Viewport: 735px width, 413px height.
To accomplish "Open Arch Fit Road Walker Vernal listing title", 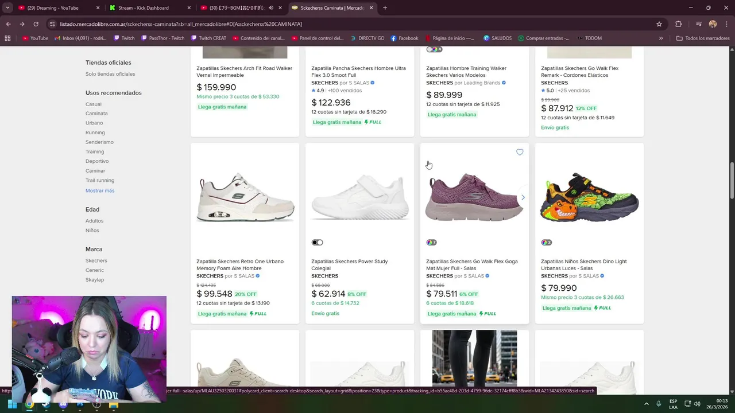I will [x=245, y=72].
